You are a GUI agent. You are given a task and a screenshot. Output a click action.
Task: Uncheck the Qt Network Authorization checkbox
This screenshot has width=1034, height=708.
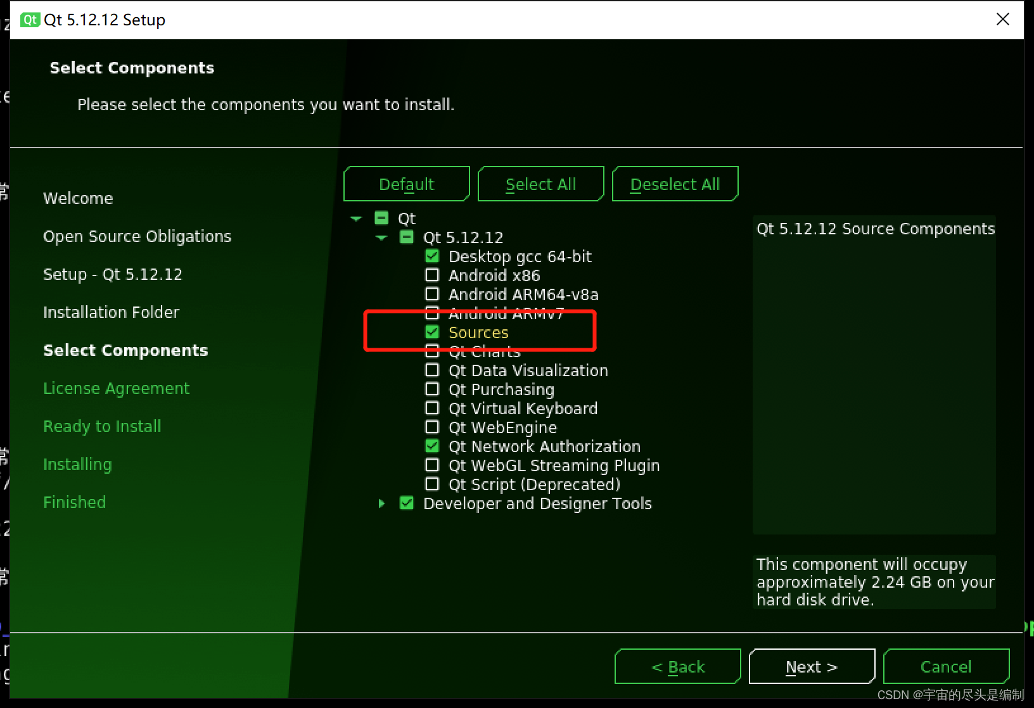pyautogui.click(x=432, y=446)
